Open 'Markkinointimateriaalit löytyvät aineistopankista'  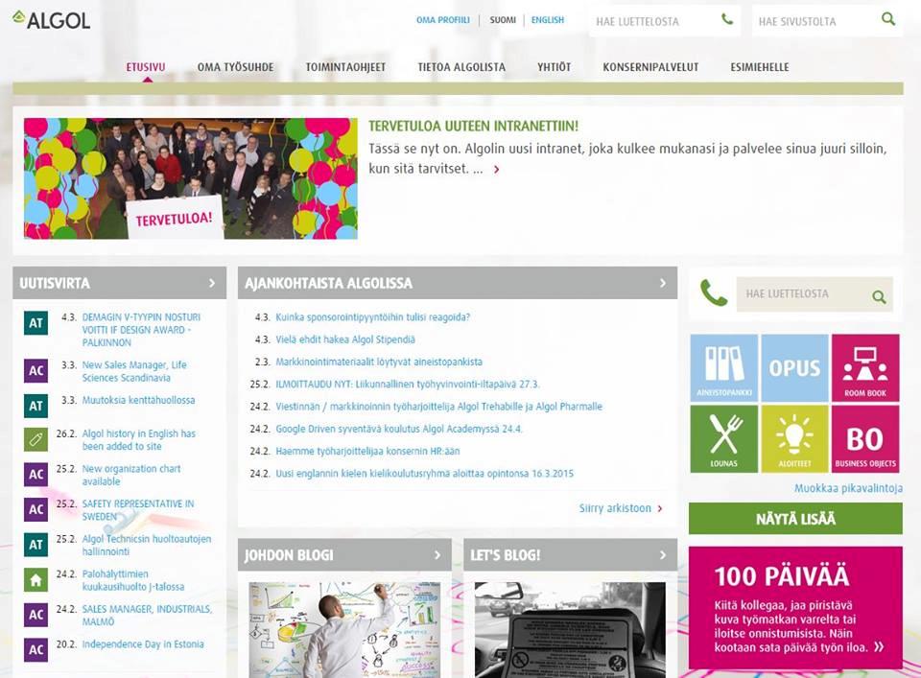[x=379, y=362]
